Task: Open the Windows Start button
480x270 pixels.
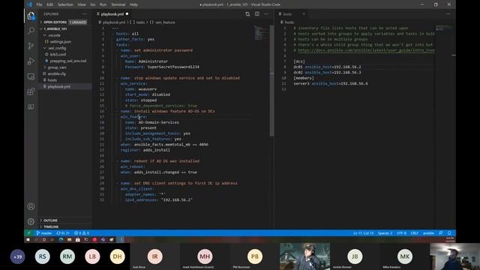Action: pyautogui.click(x=28, y=240)
